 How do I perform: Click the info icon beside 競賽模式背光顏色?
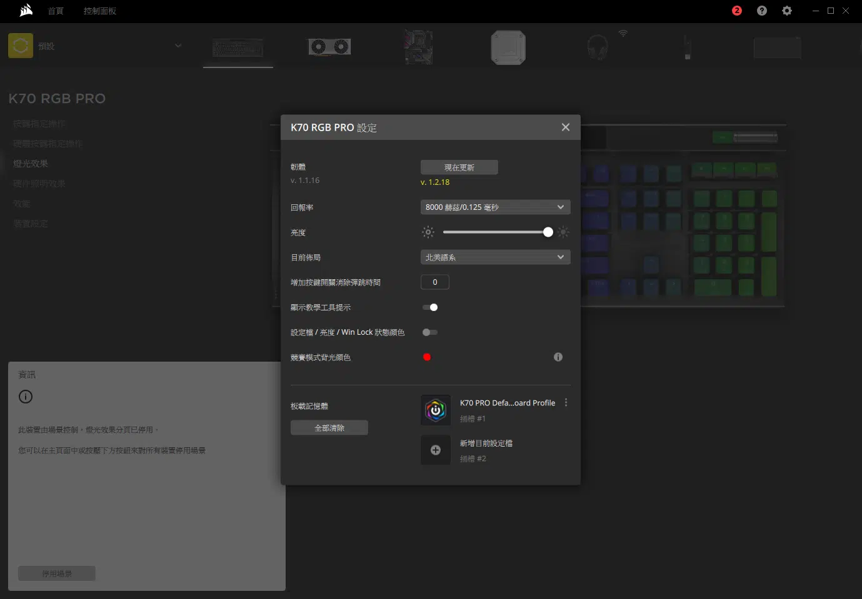[x=558, y=357]
